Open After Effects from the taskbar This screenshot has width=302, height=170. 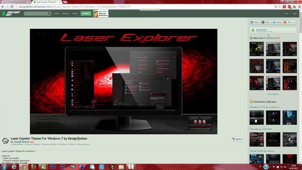pyautogui.click(x=63, y=167)
